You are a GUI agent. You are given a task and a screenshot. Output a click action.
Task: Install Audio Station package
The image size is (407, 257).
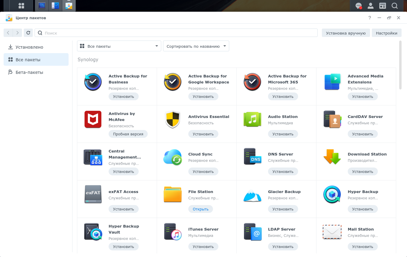pos(283,134)
